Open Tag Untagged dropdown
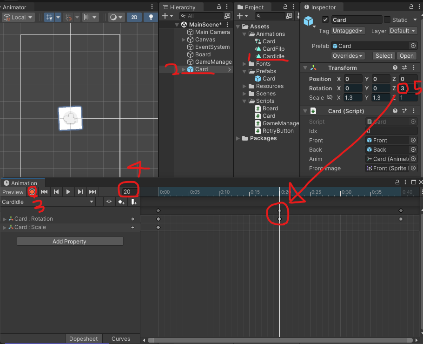 [348, 31]
